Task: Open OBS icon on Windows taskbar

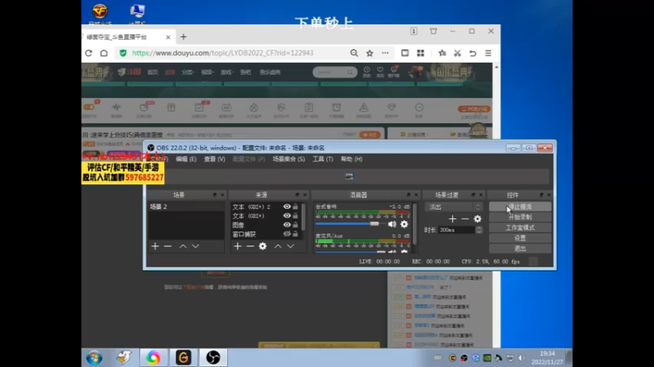Action: point(213,357)
